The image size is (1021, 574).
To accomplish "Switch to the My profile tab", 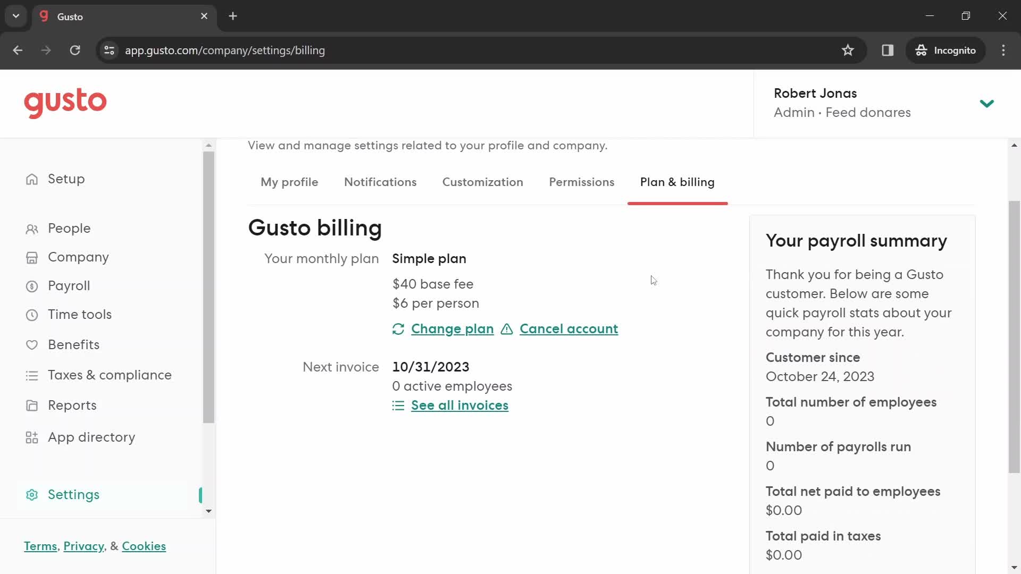I will click(x=290, y=182).
